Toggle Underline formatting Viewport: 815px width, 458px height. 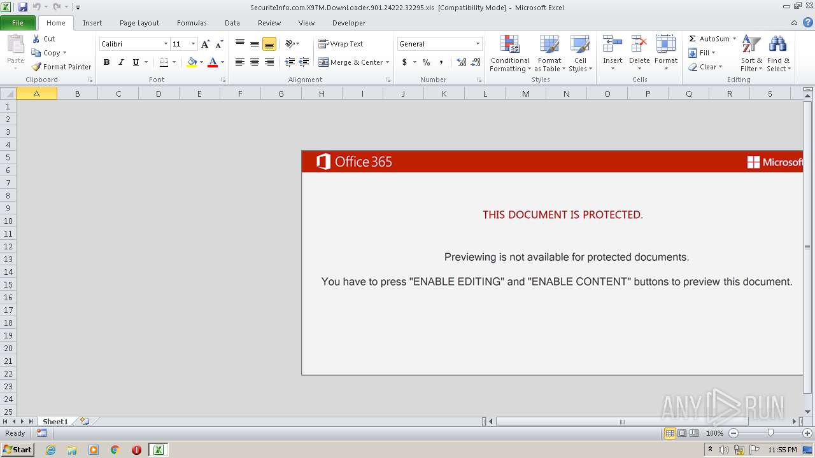pyautogui.click(x=136, y=62)
